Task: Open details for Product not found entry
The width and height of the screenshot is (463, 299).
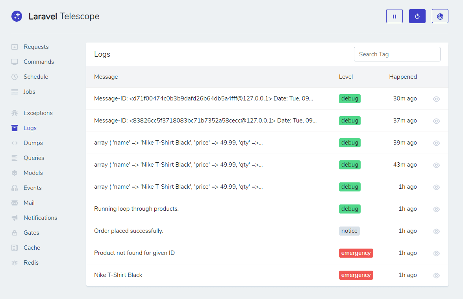Action: (x=436, y=253)
